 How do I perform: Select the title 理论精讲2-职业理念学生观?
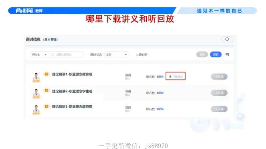(72, 91)
